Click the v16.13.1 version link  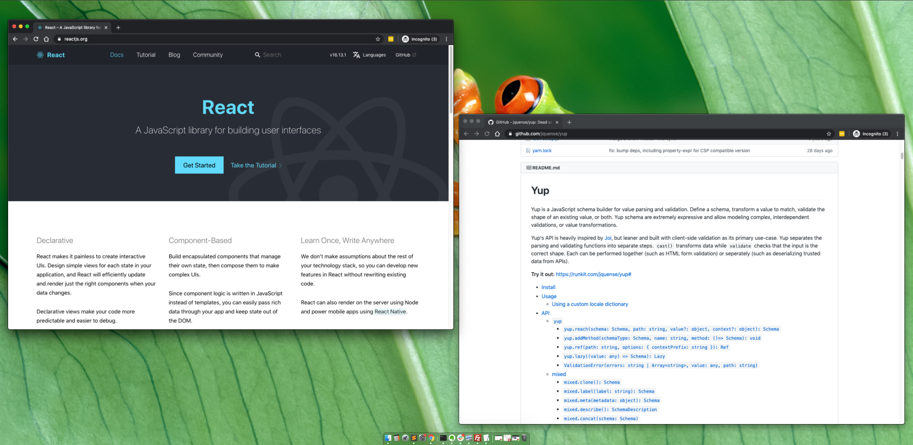[x=338, y=55]
